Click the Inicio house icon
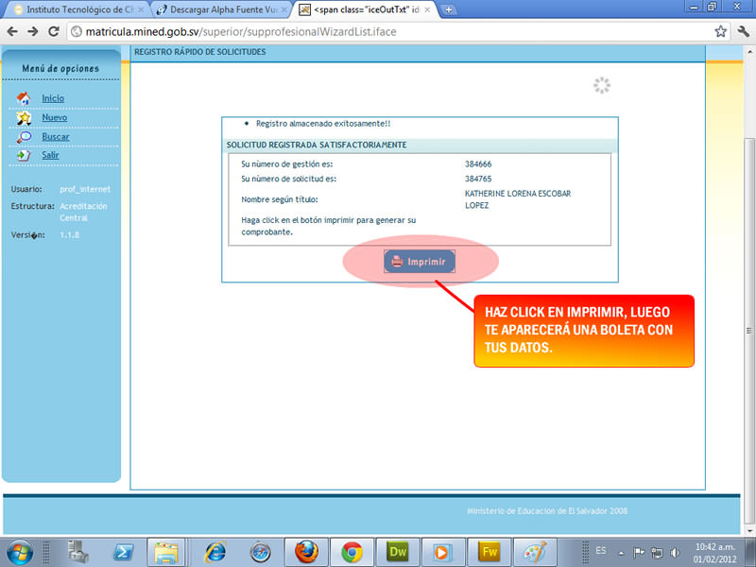 point(24,98)
